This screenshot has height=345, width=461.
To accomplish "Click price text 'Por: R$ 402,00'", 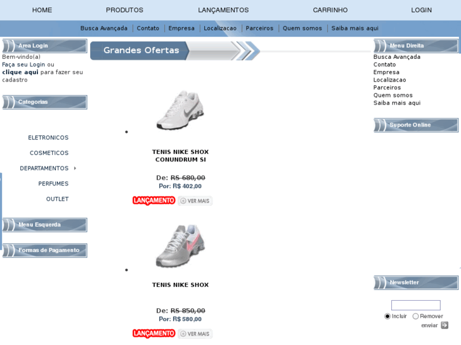I will [x=180, y=186].
